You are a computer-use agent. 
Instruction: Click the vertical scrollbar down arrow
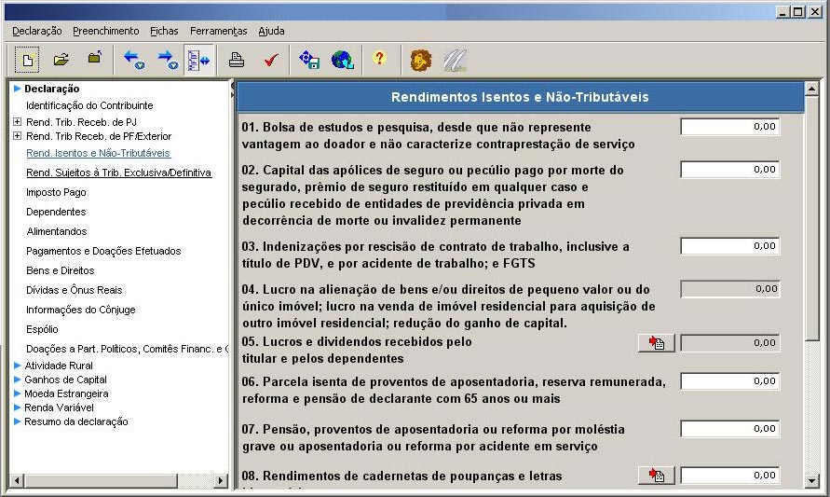(x=812, y=479)
